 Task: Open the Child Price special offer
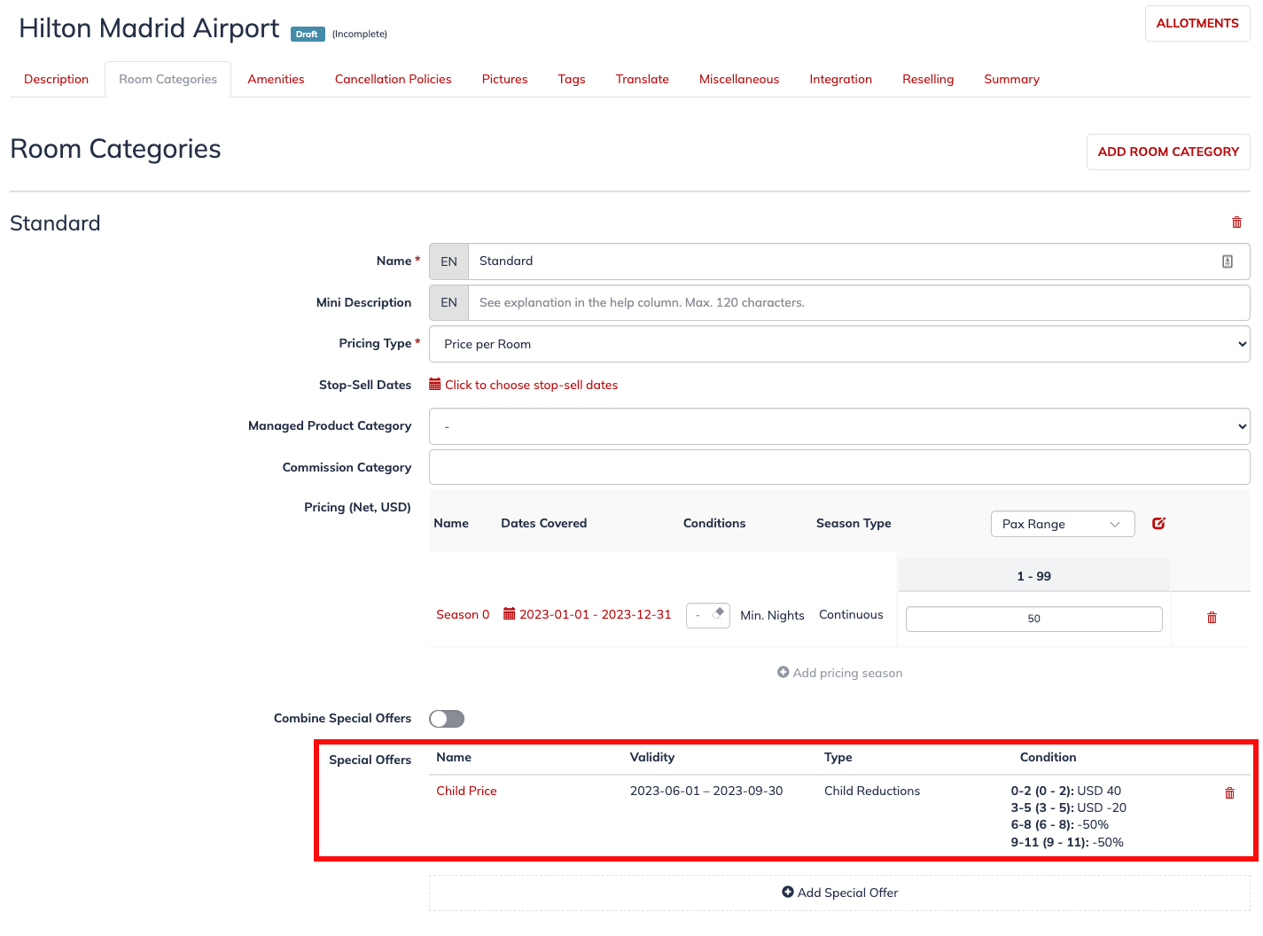(466, 791)
